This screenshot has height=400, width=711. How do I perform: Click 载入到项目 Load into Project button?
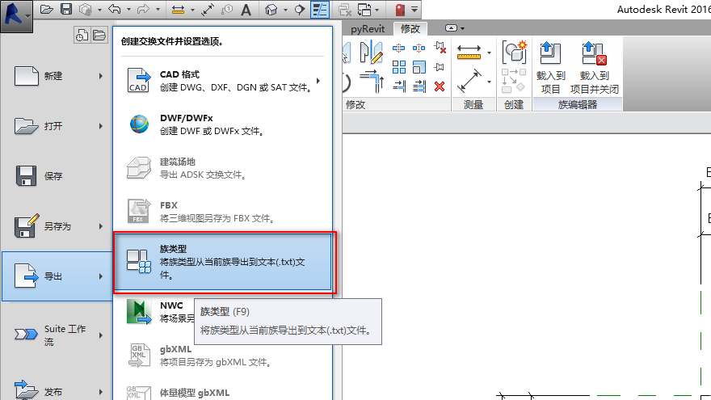click(550, 68)
